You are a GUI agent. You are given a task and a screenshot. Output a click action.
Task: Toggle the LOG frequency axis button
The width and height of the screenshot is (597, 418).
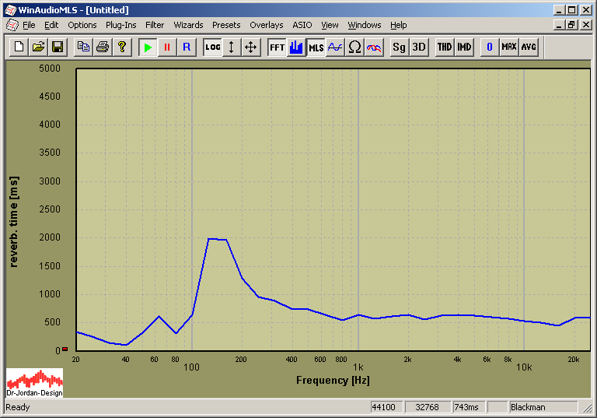pos(212,47)
